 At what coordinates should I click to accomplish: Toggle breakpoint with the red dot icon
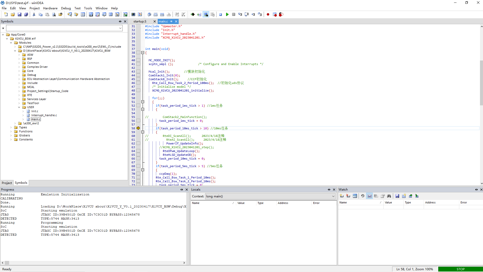coord(268,14)
